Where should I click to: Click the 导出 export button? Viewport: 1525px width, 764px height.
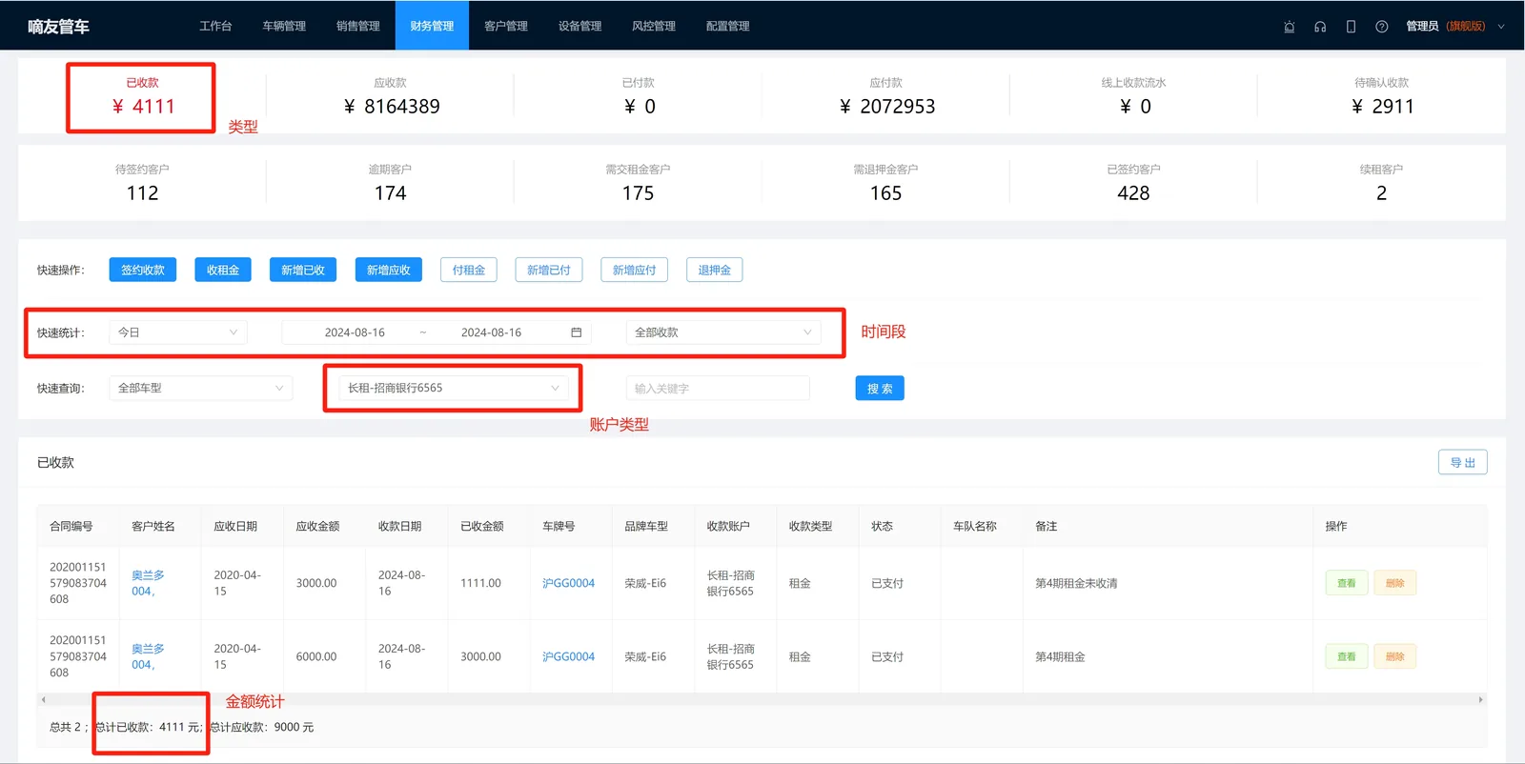1463,462
